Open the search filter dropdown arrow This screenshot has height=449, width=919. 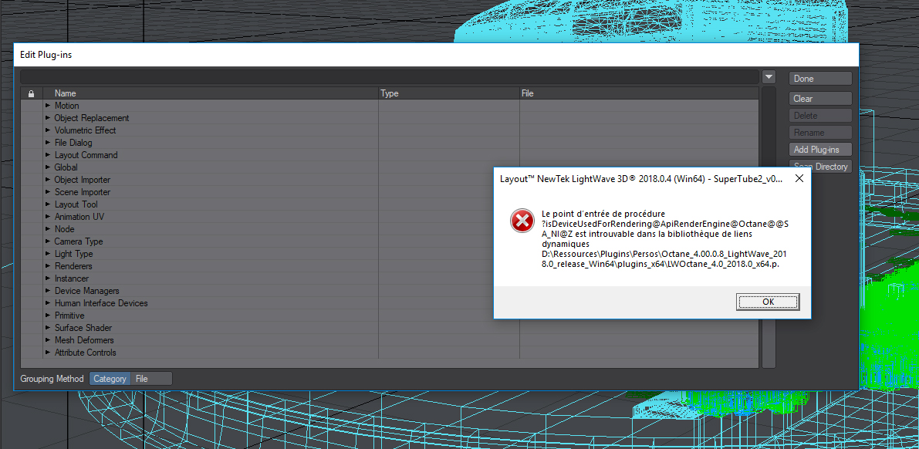pos(769,77)
